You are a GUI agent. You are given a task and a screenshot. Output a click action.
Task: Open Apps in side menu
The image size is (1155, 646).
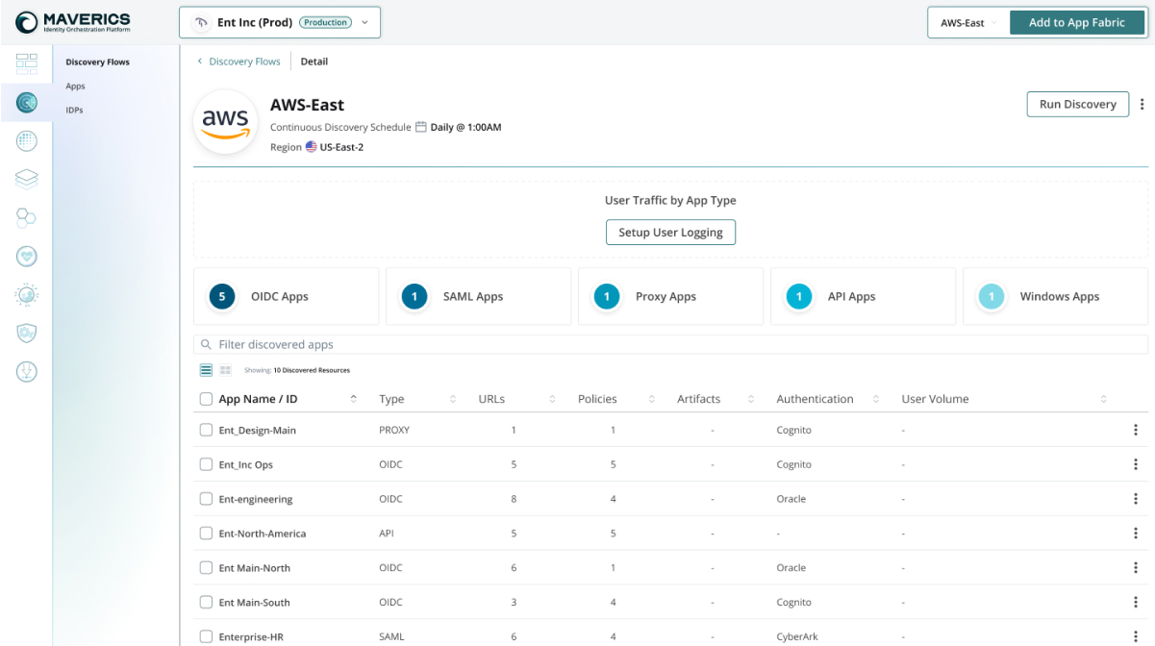(75, 87)
